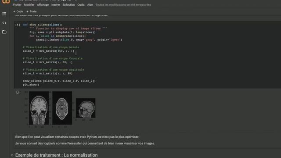
Task: Click the 'slice_1 = mri_matrix[:, 30, :]' line
Action: 48,62
